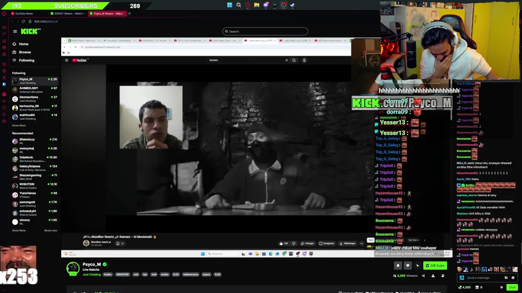Click the Gift Subs button

coord(435,266)
